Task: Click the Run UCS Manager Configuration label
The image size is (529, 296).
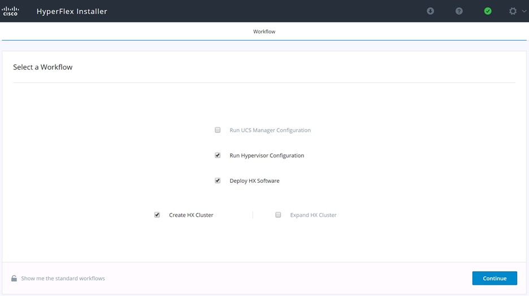Action: 270,130
